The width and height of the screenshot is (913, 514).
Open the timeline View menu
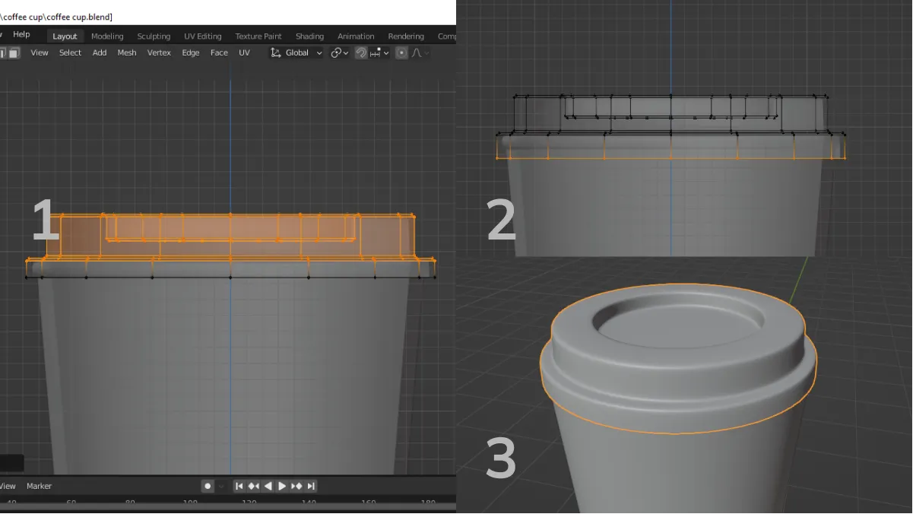click(x=8, y=487)
